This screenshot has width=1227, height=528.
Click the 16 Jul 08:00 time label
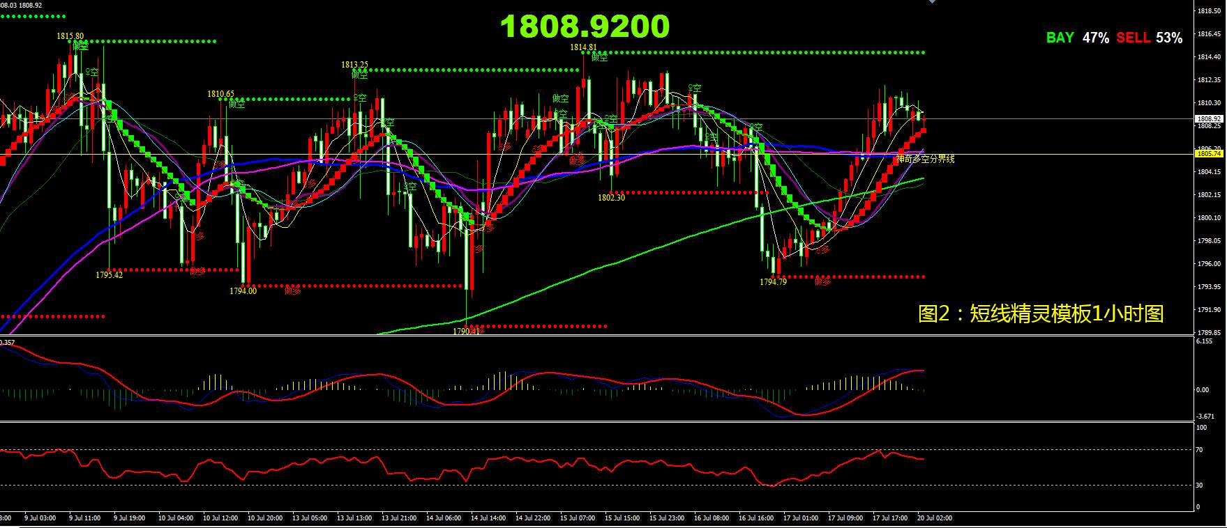coord(712,518)
